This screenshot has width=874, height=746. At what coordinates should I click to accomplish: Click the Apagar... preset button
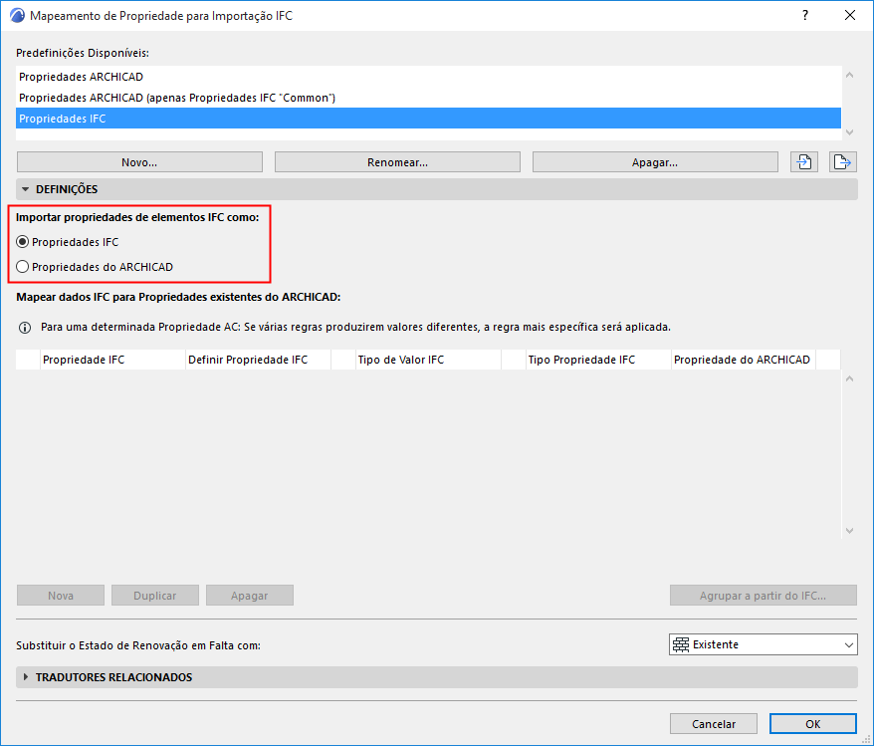[x=655, y=162]
